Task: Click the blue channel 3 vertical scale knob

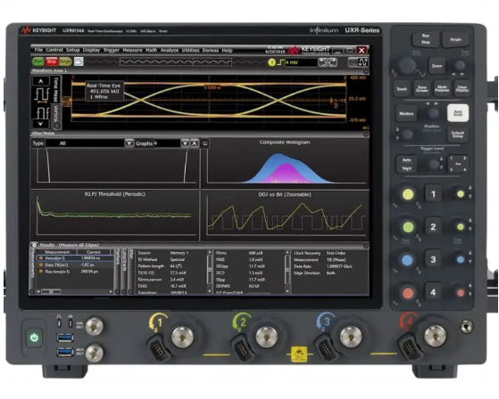Action: [408, 260]
